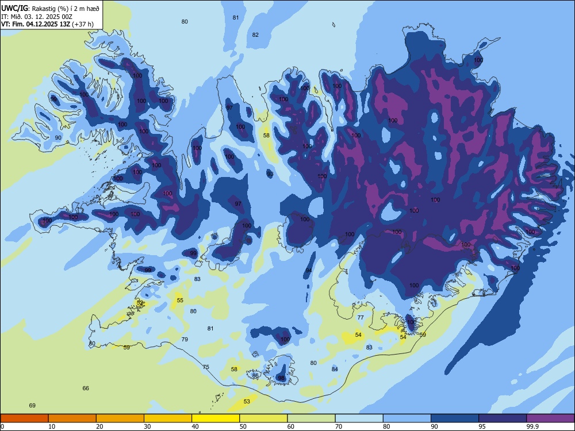The image size is (575, 431).
Task: Click the '86' humidity value on the map
Action: (255, 375)
